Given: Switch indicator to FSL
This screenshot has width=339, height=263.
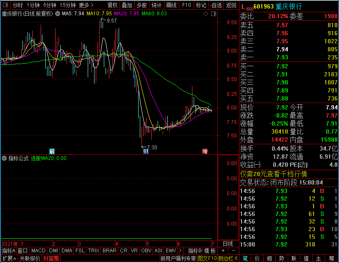Looking at the screenshot, I should point(80,251).
